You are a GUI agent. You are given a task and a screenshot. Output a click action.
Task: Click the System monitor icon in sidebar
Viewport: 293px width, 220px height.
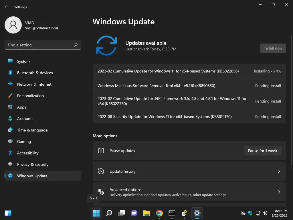(x=10, y=61)
